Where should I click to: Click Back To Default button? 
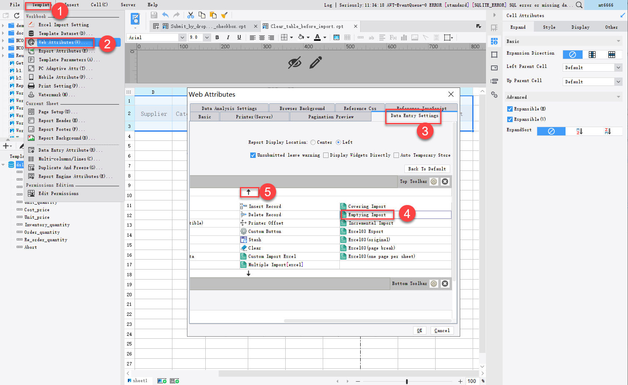(x=427, y=169)
